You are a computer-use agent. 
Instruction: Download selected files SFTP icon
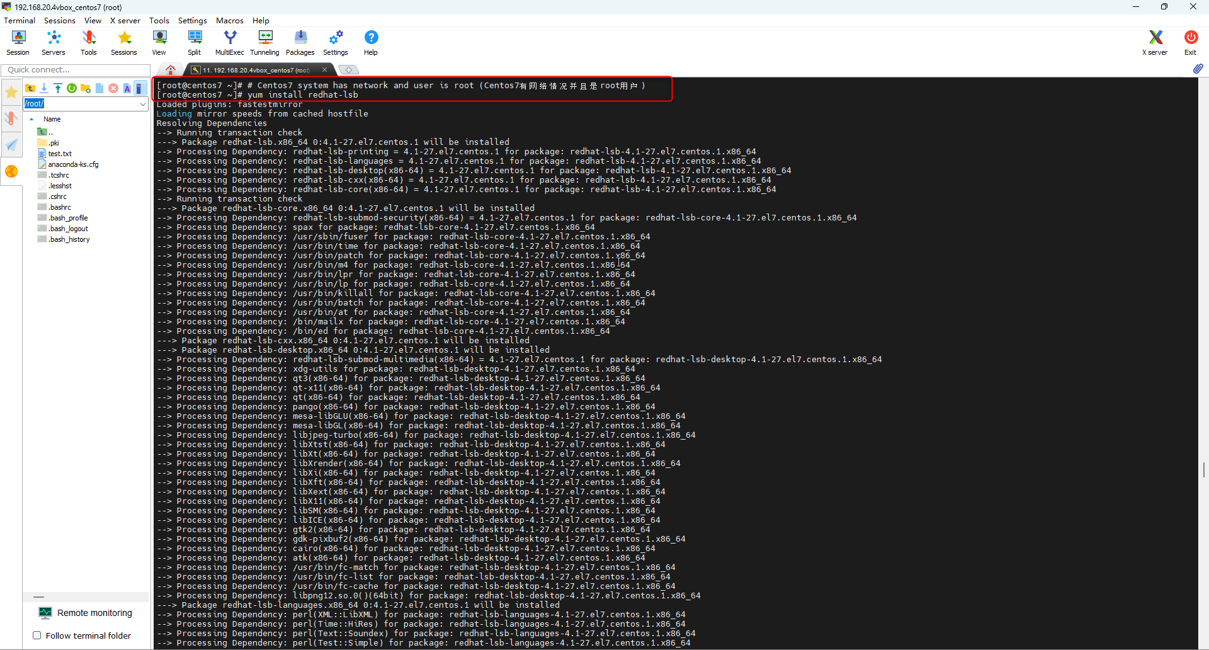(44, 88)
